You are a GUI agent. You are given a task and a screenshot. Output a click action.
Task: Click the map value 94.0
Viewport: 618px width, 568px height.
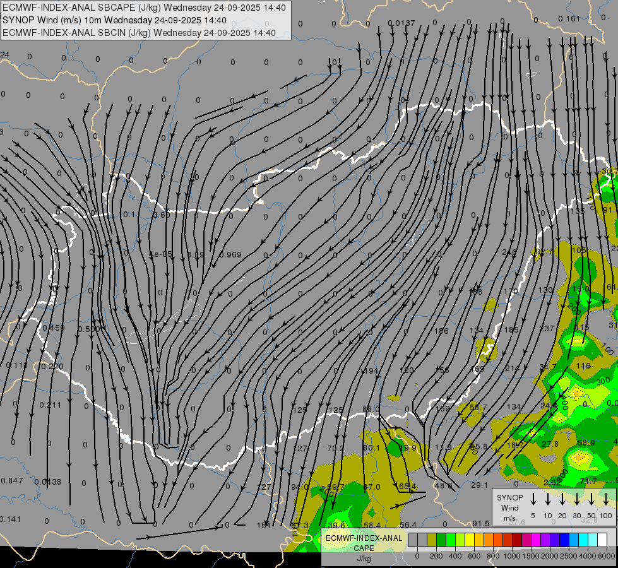300,487
